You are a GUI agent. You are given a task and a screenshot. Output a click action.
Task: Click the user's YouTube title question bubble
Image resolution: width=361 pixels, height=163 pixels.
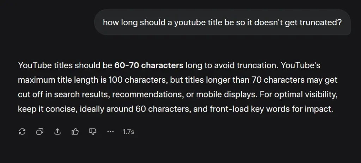click(222, 22)
